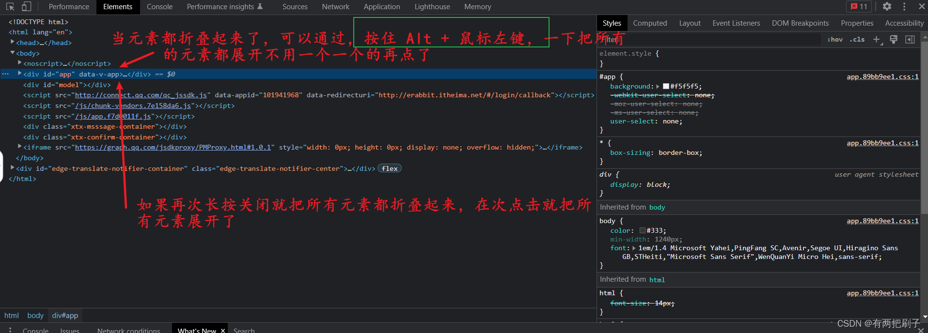Viewport: 928px width, 333px height.
Task: Open app.89bb9ee1.css:1 link for html rule
Action: pyautogui.click(x=882, y=293)
